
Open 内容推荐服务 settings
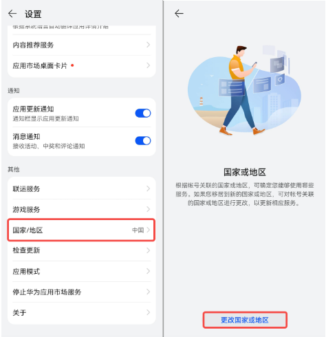click(82, 45)
